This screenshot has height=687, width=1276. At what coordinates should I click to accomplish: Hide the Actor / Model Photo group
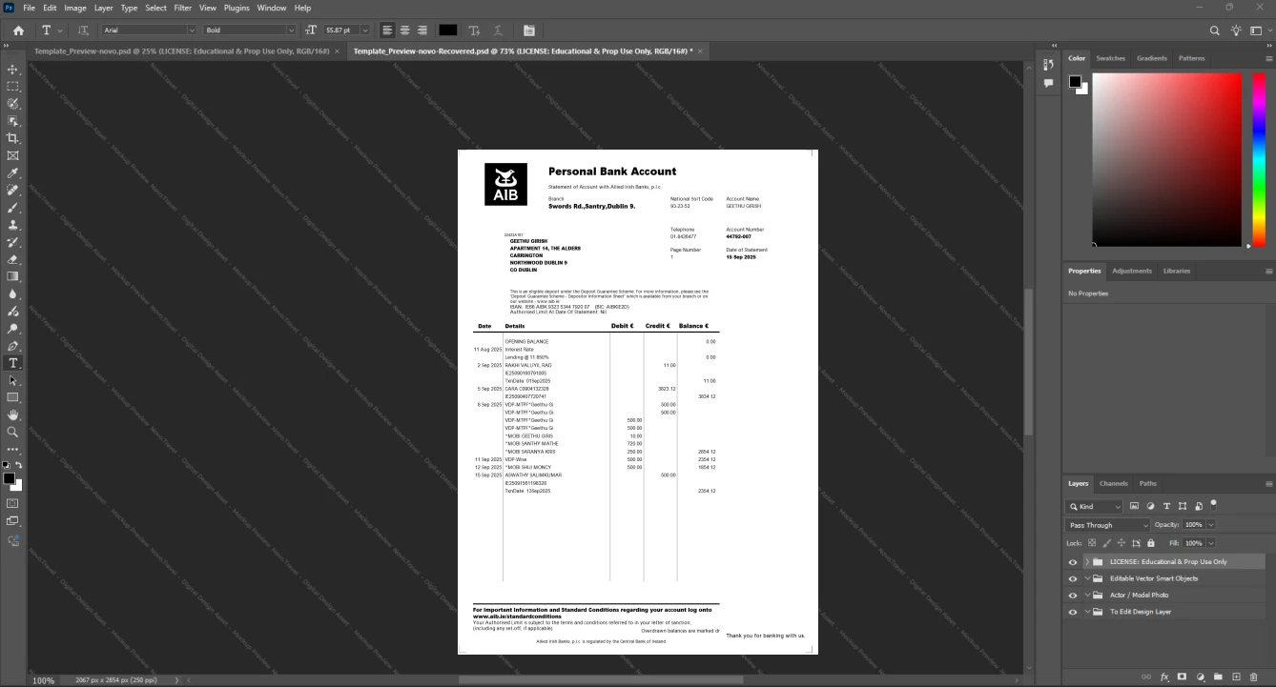coord(1073,596)
